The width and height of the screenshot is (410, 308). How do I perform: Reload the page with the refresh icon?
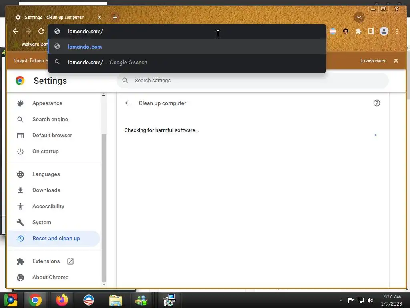coord(41,31)
